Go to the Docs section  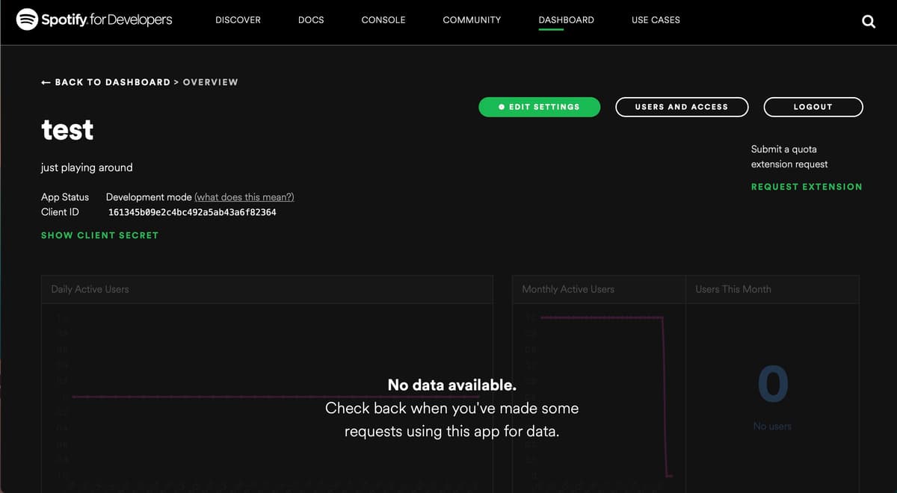pos(311,20)
